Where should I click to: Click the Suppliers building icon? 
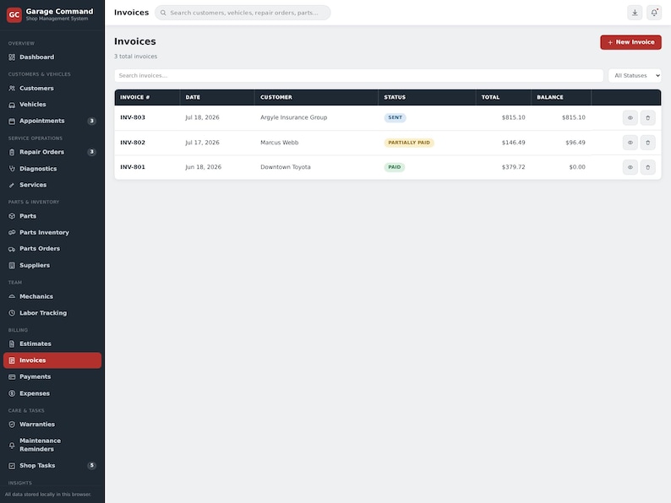coord(12,265)
